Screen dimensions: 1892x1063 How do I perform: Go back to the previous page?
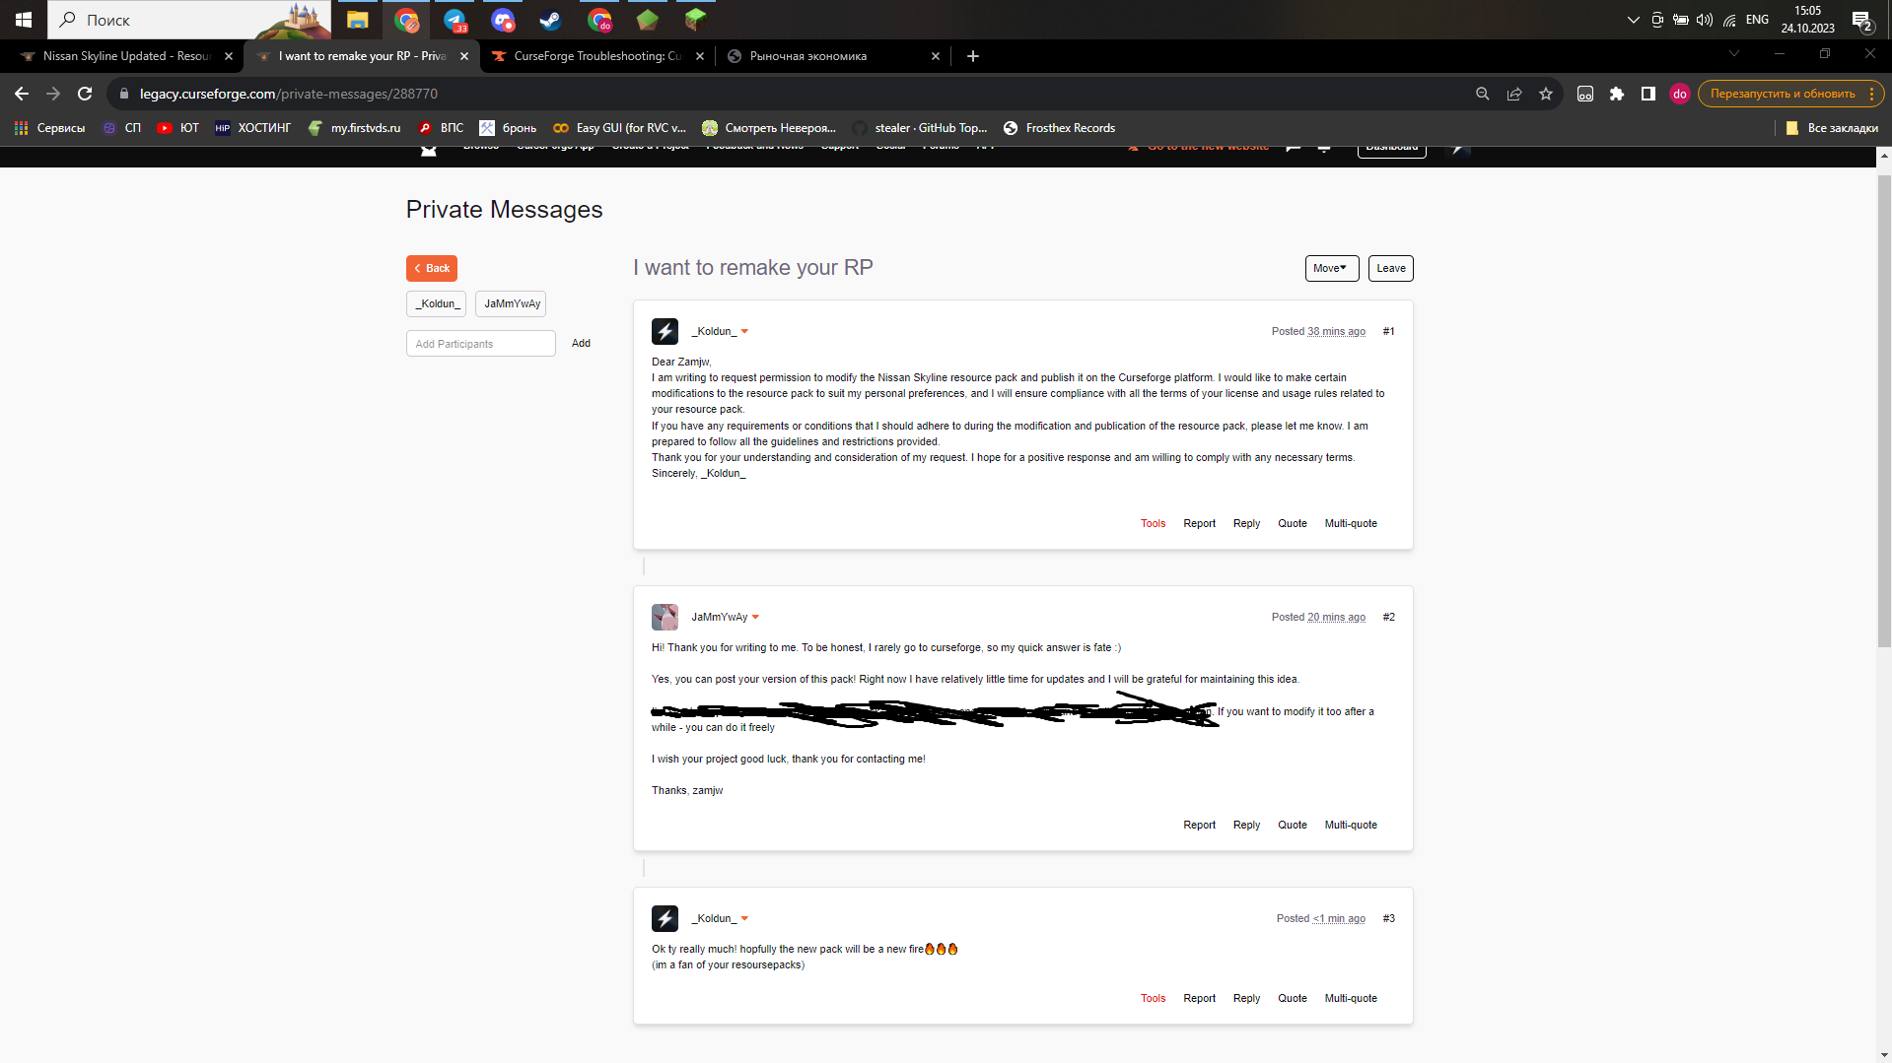(x=22, y=94)
